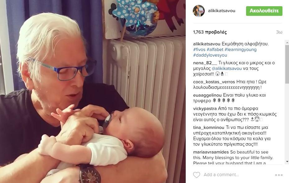Image resolution: width=289 pixels, height=183 pixels.
Task: Visit nena_82__ commenter profile
Action: (x=205, y=63)
